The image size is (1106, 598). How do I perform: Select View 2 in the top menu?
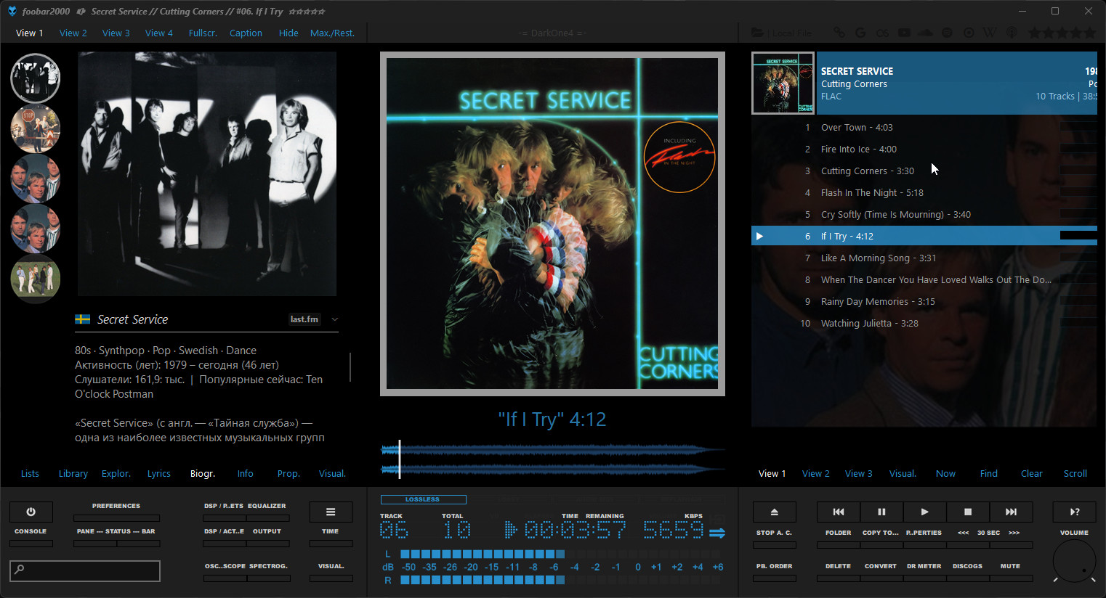pyautogui.click(x=73, y=33)
